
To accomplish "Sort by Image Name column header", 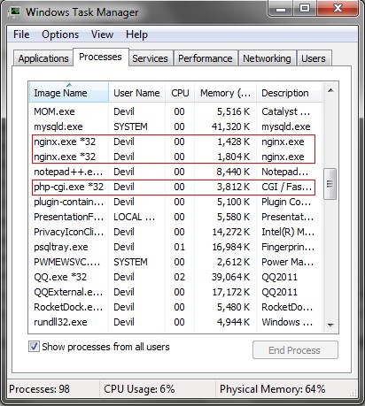I will coord(69,93).
